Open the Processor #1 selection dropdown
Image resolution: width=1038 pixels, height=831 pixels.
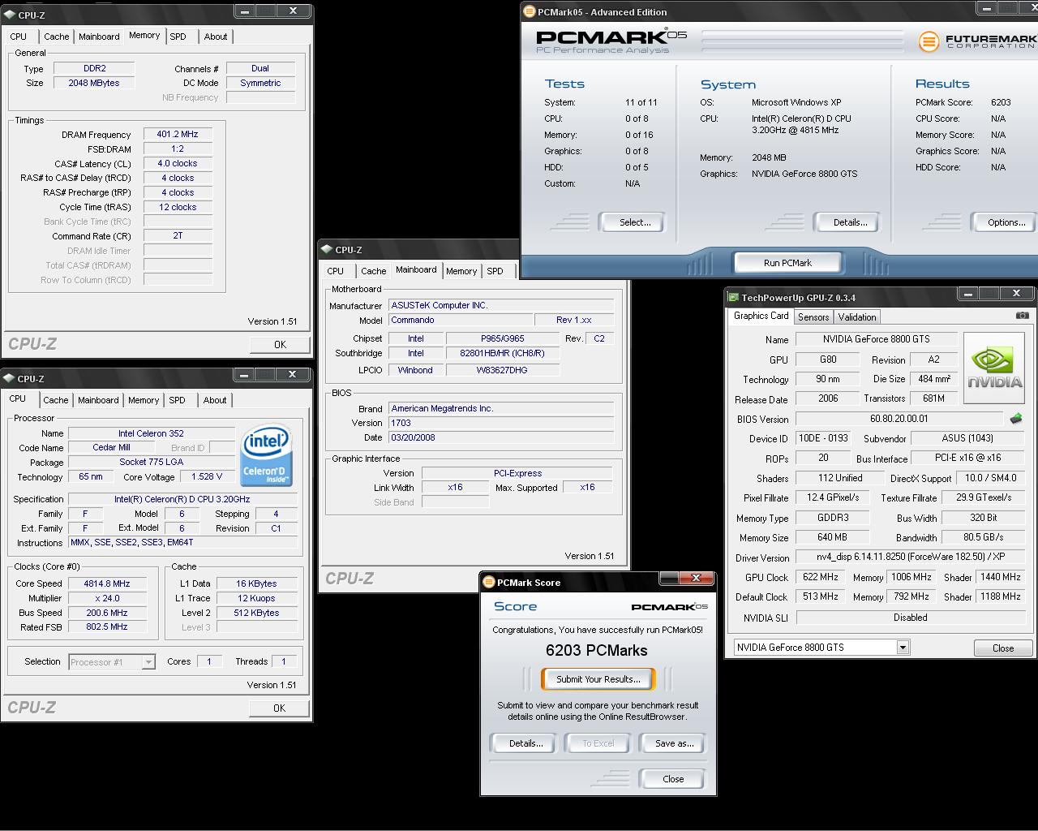[148, 662]
